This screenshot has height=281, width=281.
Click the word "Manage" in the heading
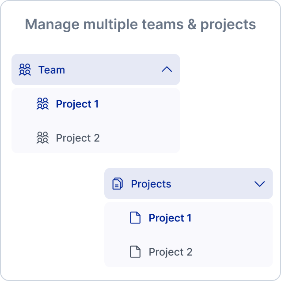52,25
